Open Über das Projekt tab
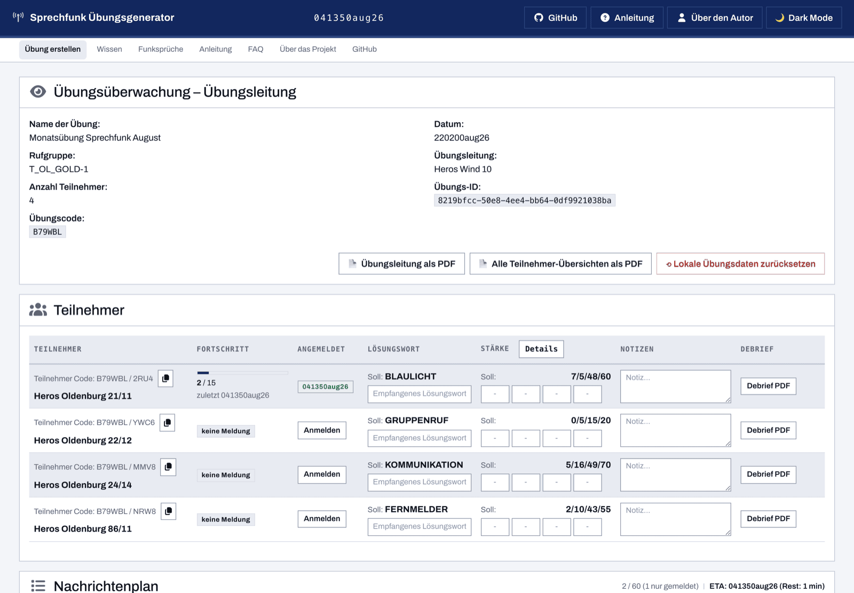This screenshot has width=854, height=593. click(x=308, y=49)
